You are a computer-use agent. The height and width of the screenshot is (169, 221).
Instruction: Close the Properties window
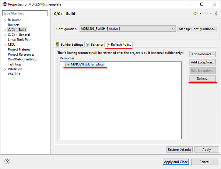214,4
